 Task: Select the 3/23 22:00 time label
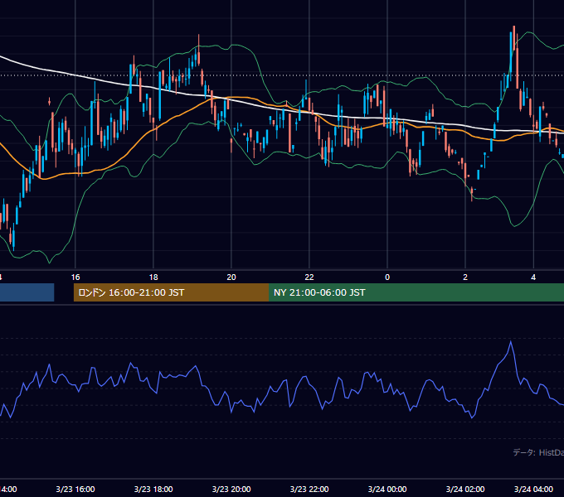tap(309, 489)
